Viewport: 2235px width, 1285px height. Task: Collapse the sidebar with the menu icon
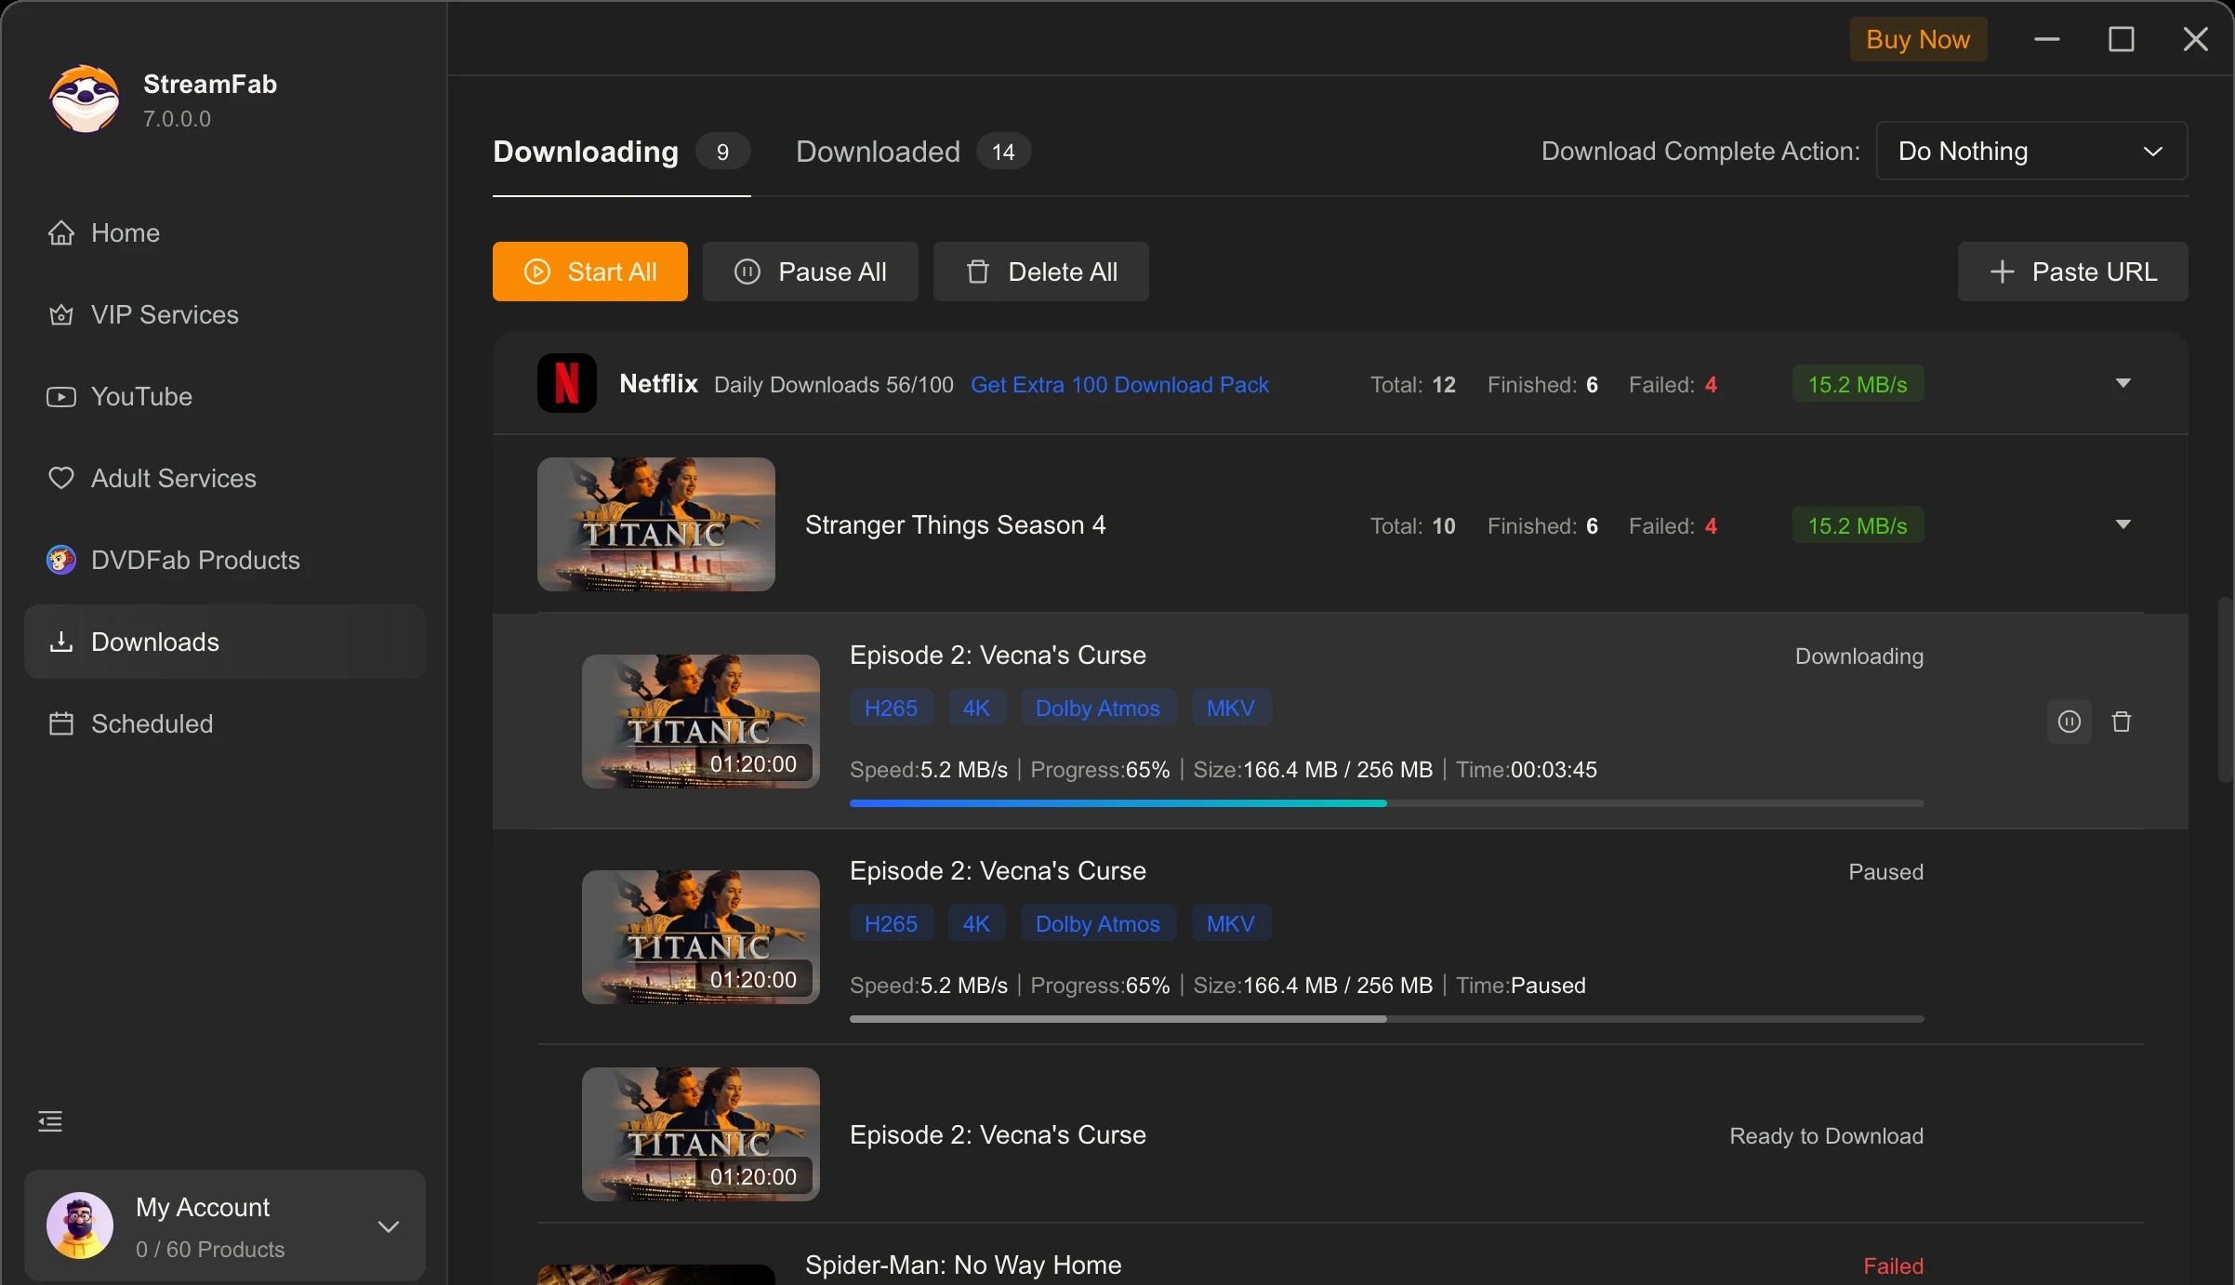coord(50,1121)
